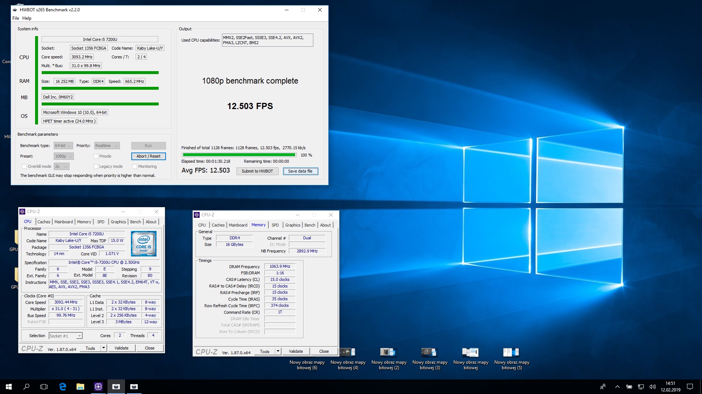Open desktop file Nowy obraz mapy bitowej (3)

click(430, 359)
